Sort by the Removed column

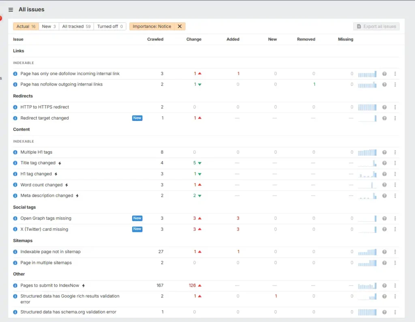tap(306, 39)
